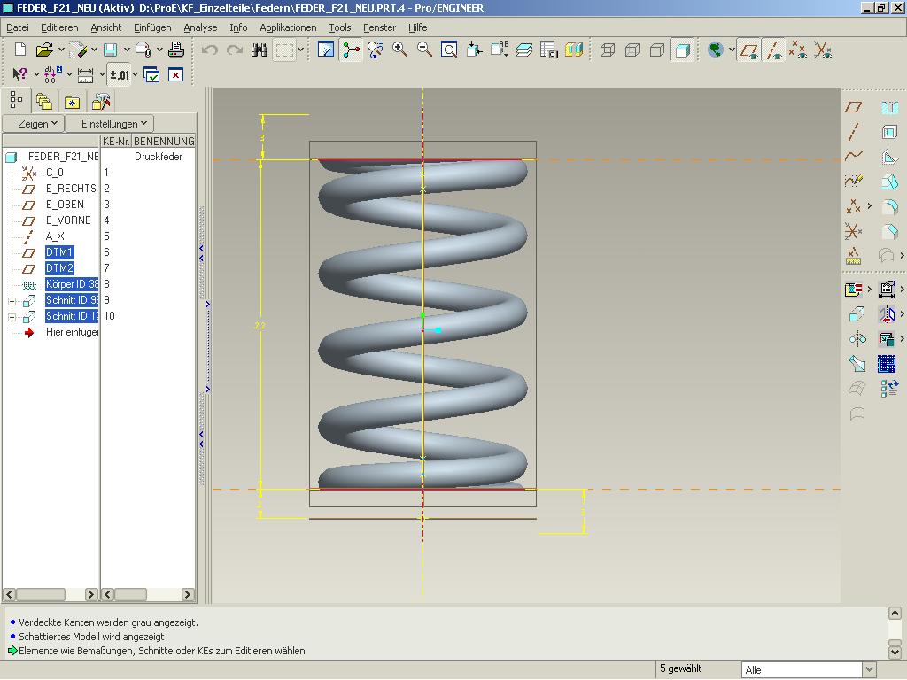
Task: Enable shaded model display mode
Action: [x=682, y=50]
